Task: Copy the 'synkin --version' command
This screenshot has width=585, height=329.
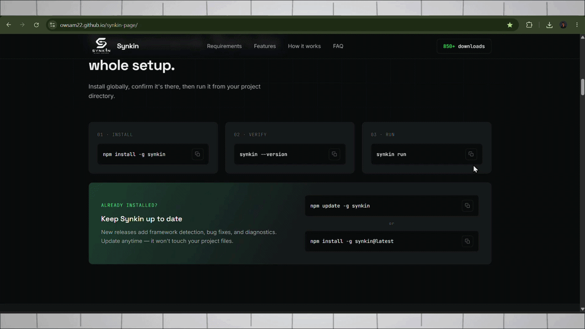Action: [334, 154]
